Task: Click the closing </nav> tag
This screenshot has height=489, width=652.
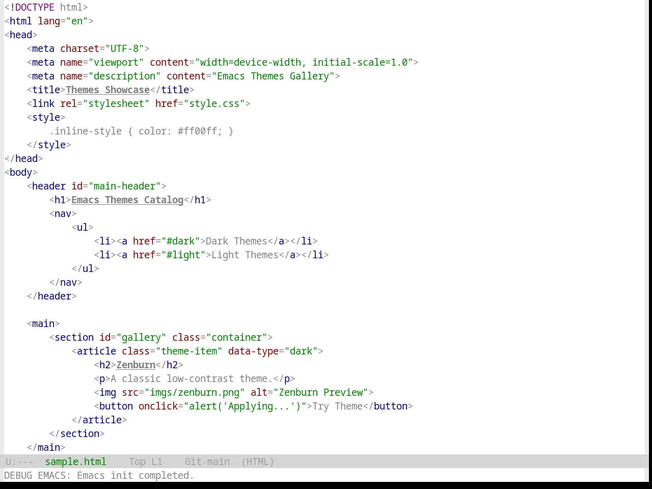Action: coord(66,283)
